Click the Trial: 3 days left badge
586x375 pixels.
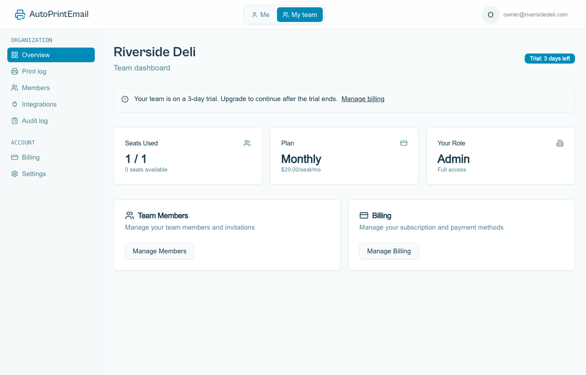(550, 59)
